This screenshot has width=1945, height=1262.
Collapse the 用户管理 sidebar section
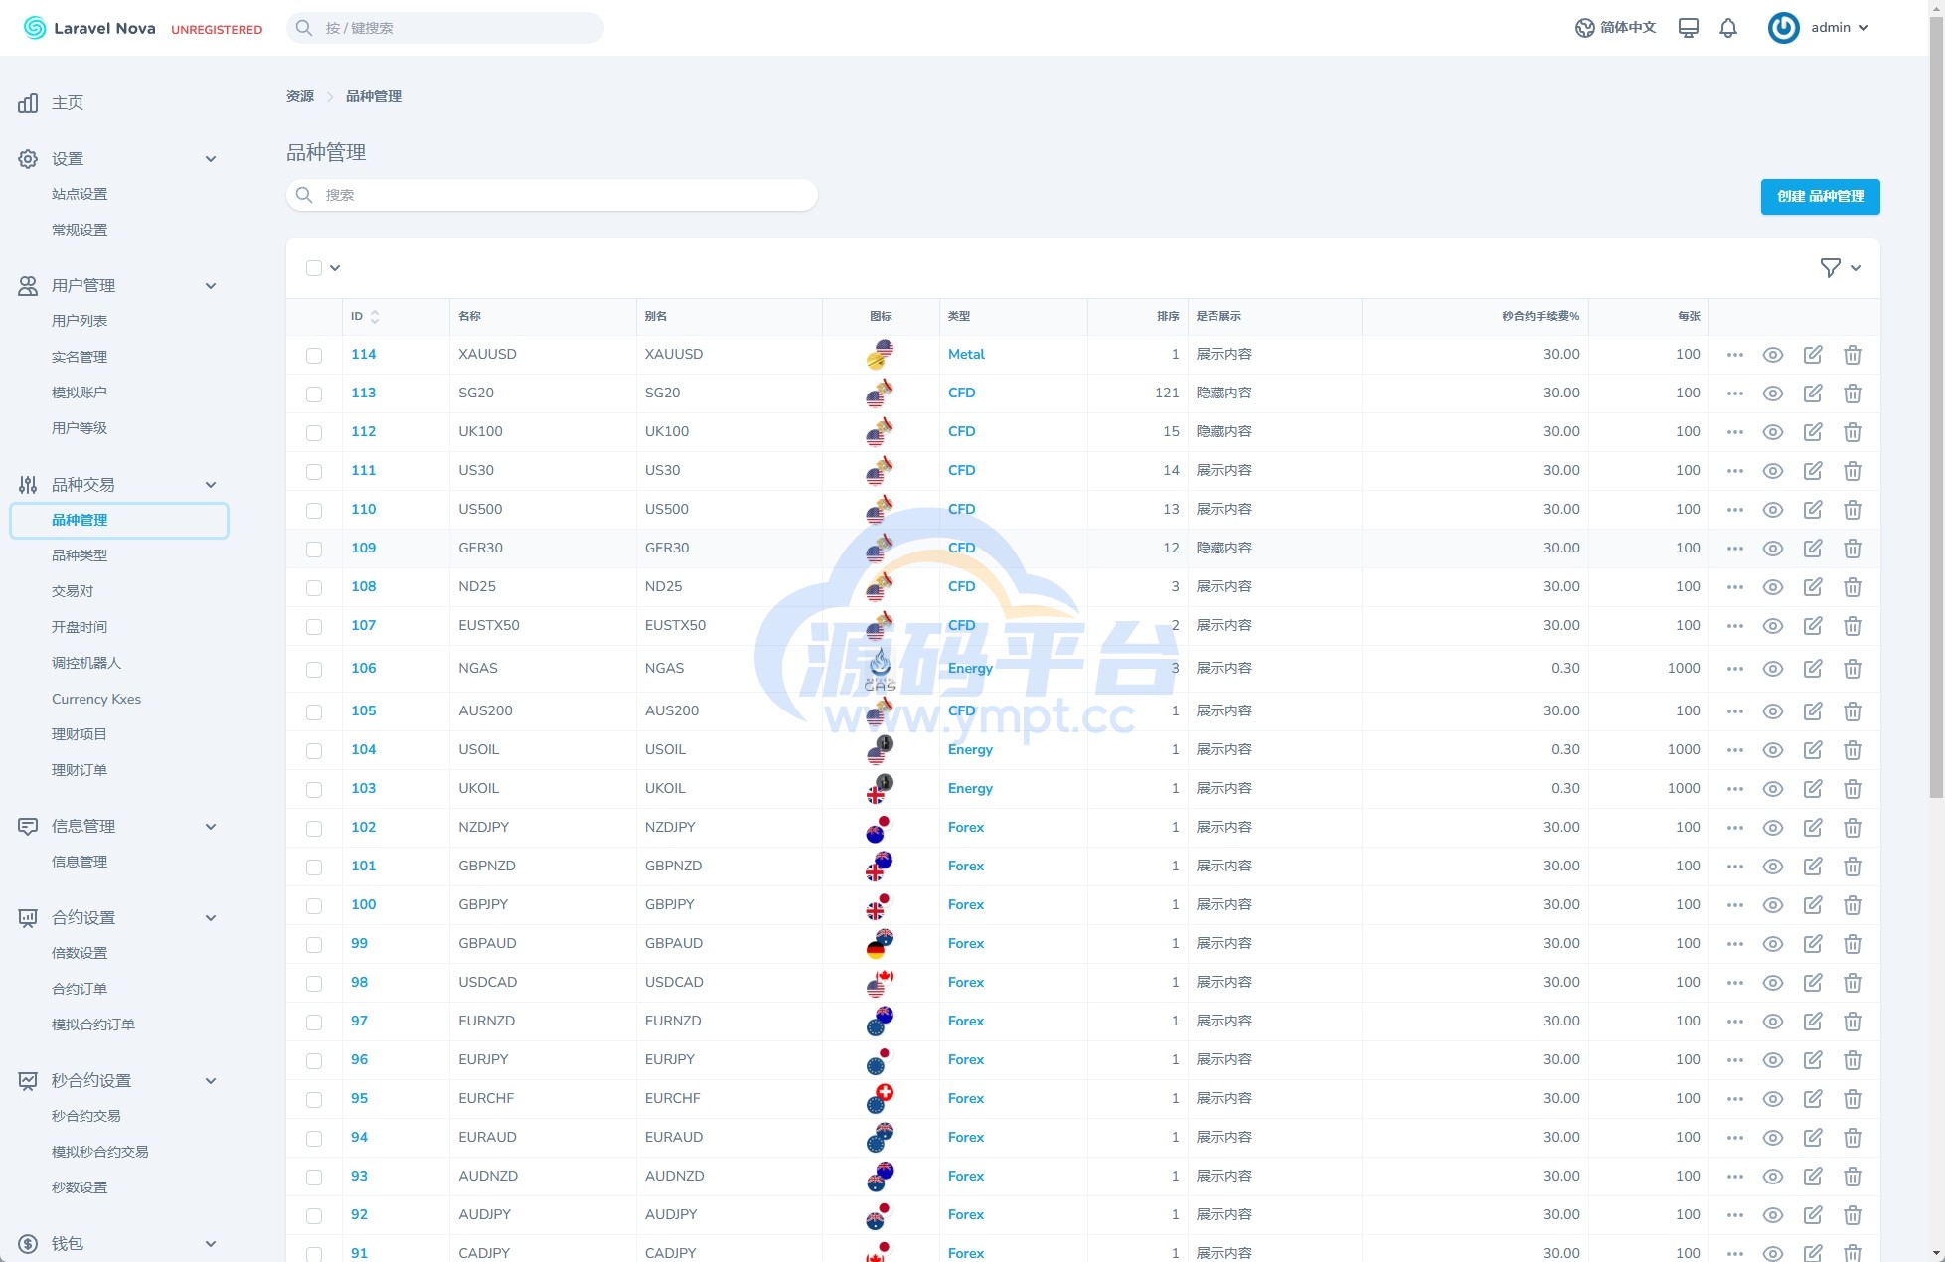tap(211, 286)
